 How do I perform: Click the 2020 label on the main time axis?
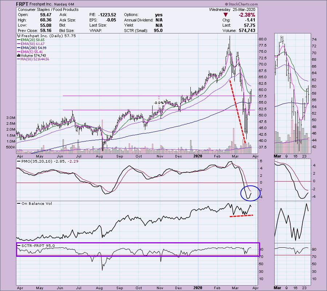pos(198,156)
